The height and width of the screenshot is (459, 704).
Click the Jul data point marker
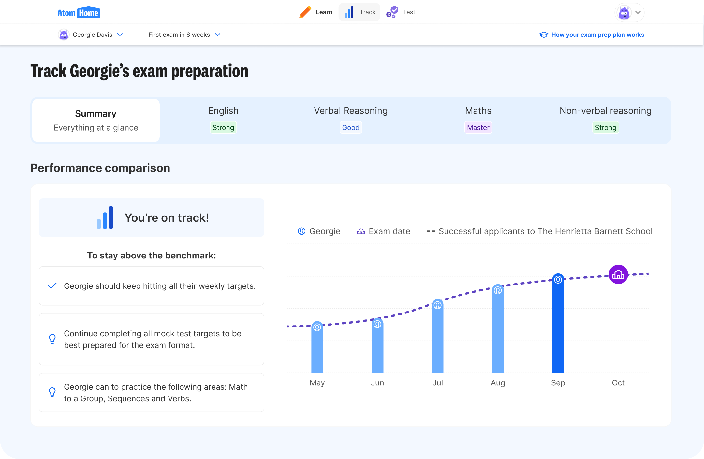pyautogui.click(x=438, y=305)
